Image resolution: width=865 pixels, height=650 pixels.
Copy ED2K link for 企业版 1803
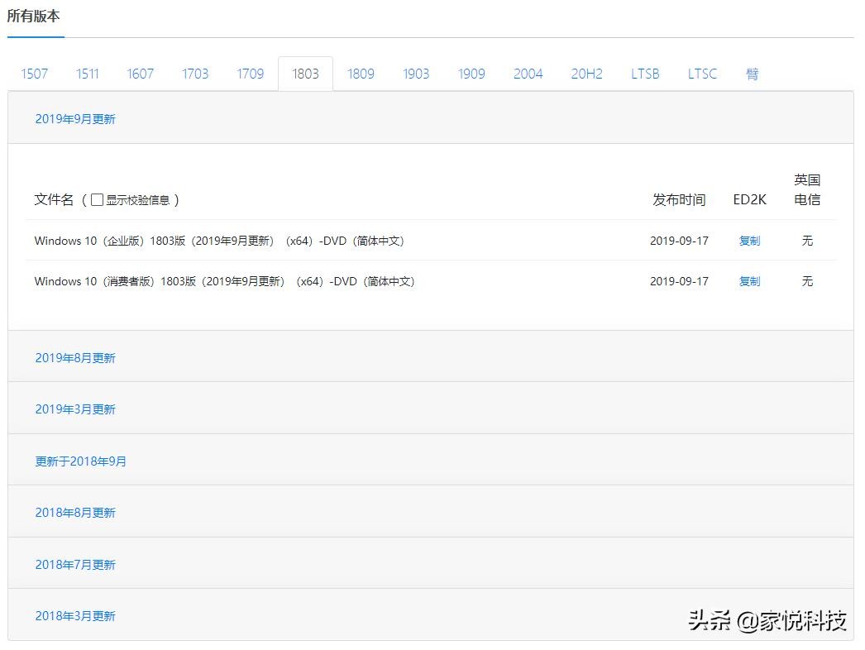(x=749, y=241)
